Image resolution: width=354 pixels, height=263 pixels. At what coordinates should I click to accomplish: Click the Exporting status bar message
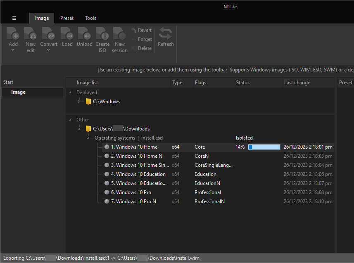point(101,258)
